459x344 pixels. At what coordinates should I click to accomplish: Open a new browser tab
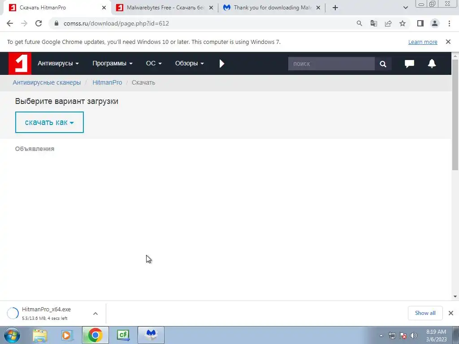(x=335, y=8)
